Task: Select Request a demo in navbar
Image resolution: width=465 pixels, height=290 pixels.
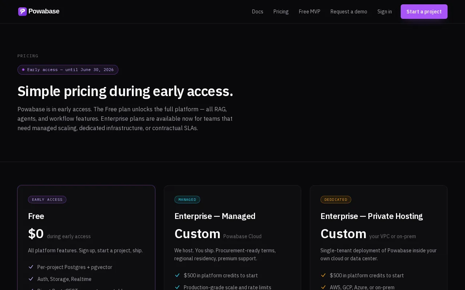Action: click(349, 12)
